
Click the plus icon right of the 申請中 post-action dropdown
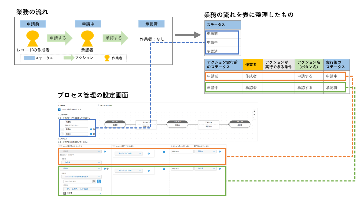[220, 151]
